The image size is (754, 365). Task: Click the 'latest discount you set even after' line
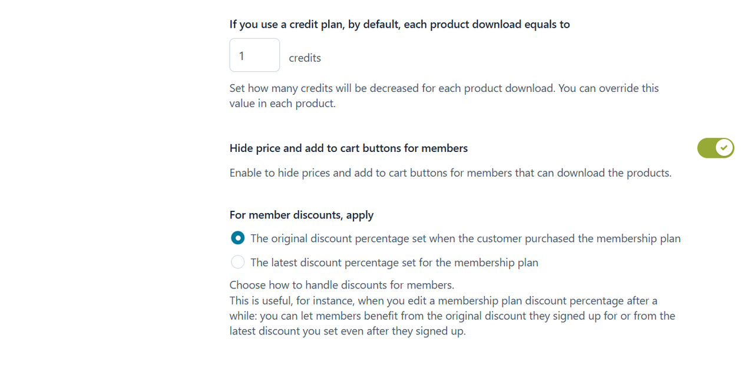pyautogui.click(x=348, y=331)
